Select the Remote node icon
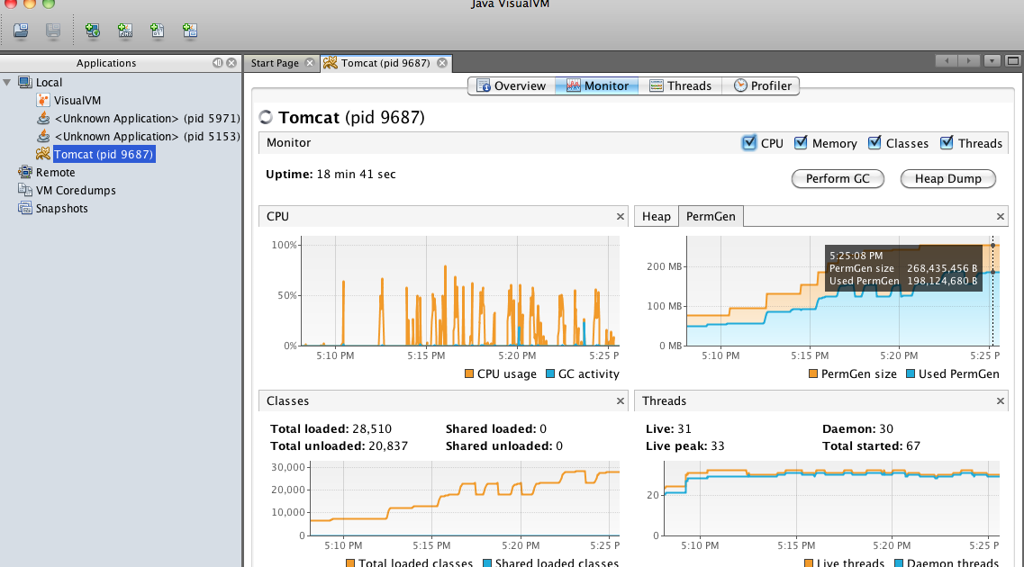 coord(25,172)
